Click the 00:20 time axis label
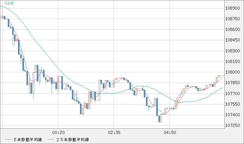Image resolution: width=244 pixels, height=144 pixels. pos(59,133)
